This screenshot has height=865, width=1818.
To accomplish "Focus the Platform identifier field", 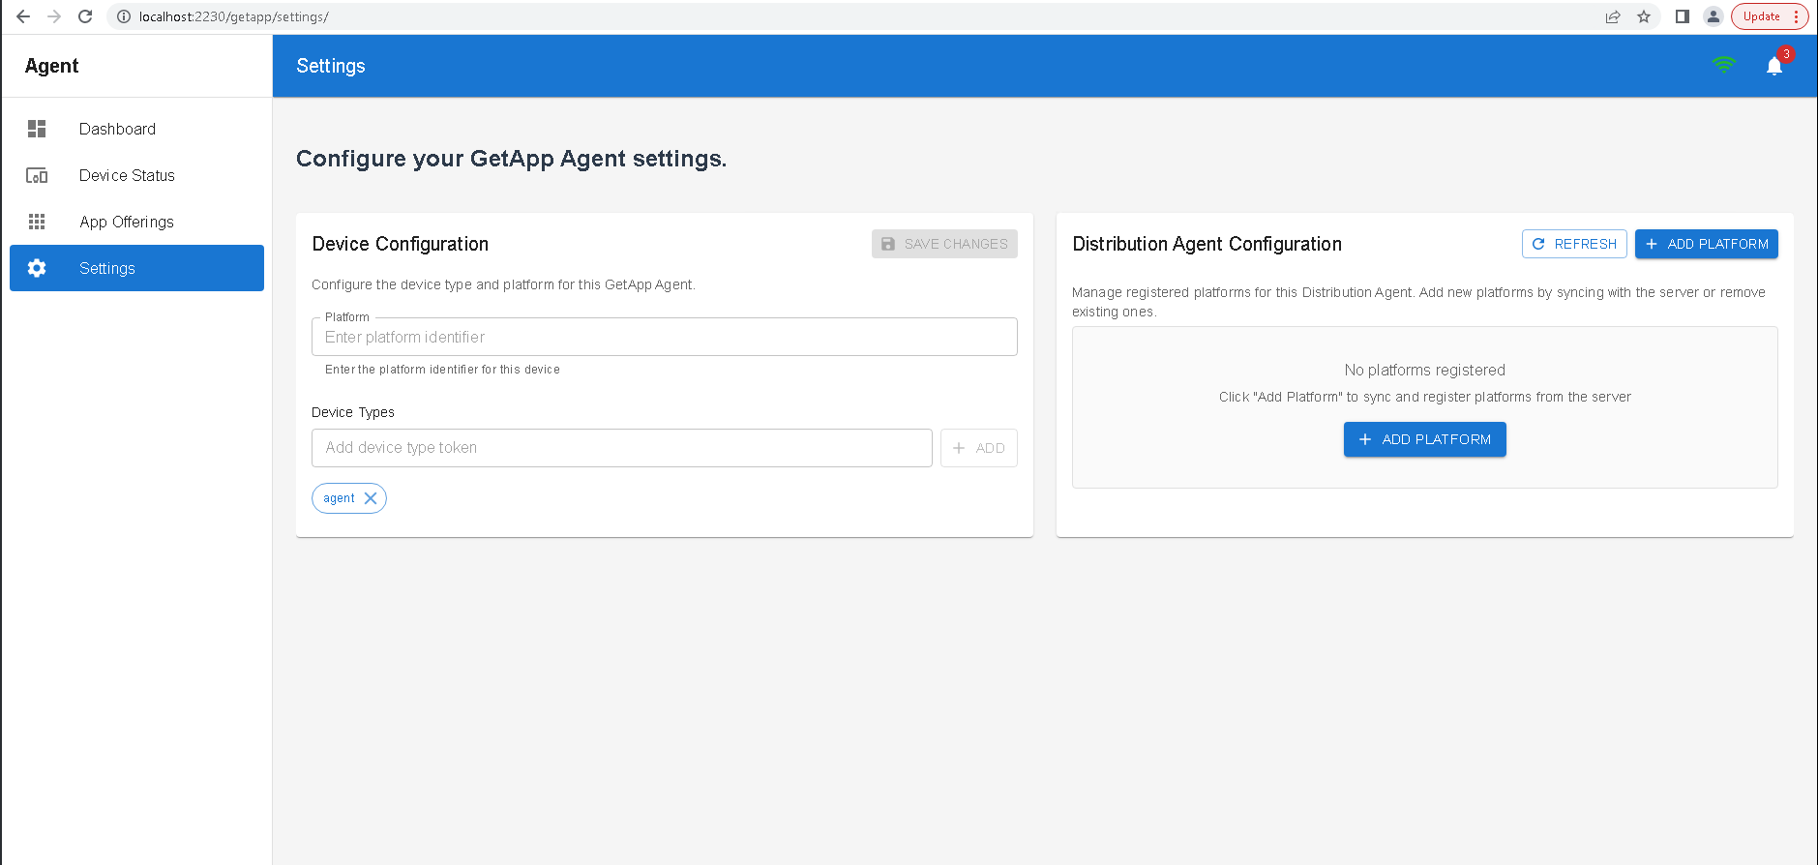I will [x=665, y=337].
